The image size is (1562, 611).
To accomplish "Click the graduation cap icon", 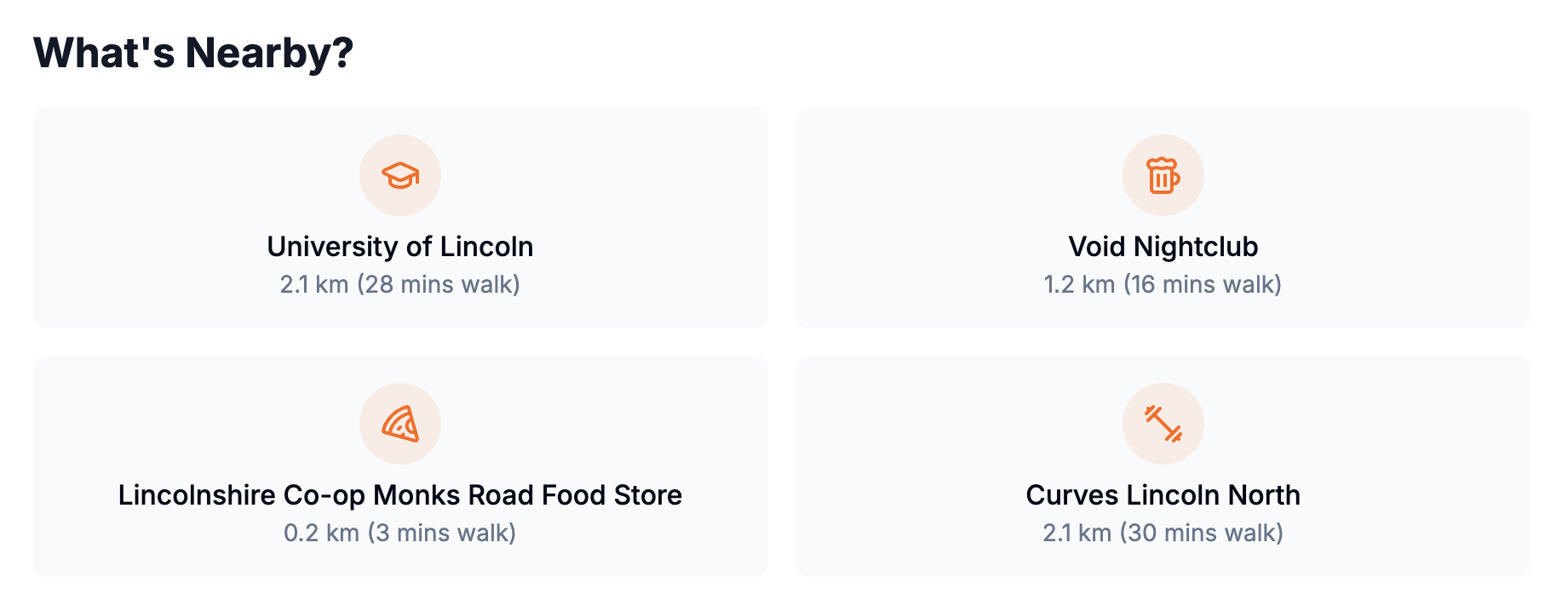I will [400, 175].
